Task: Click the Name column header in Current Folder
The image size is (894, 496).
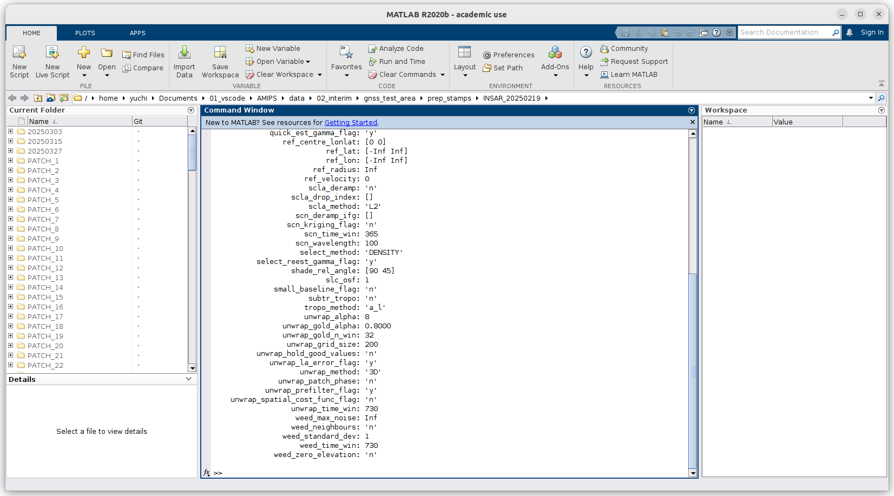Action: (79, 122)
